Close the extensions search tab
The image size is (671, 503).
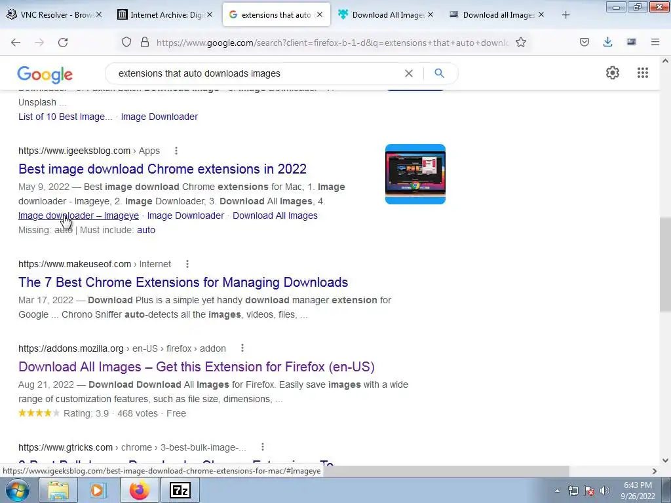[320, 14]
